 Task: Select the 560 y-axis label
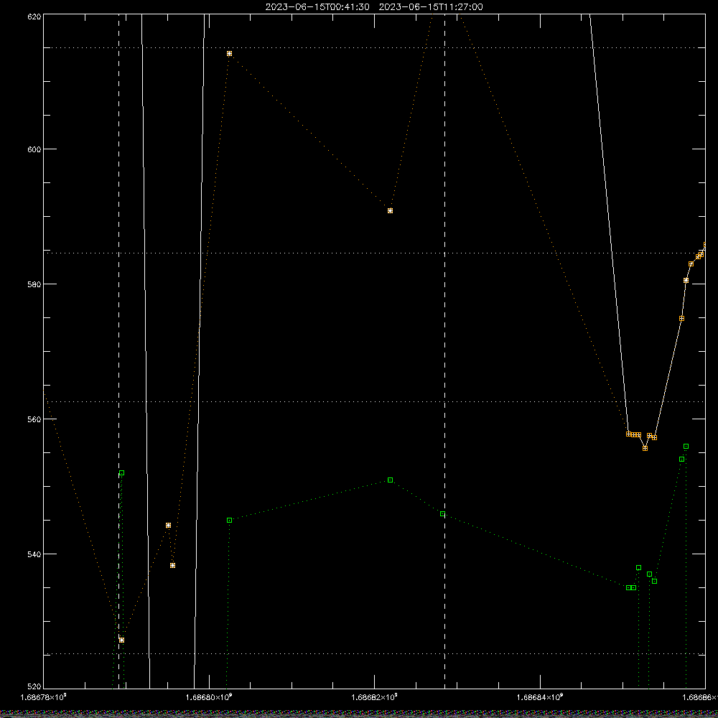34,419
